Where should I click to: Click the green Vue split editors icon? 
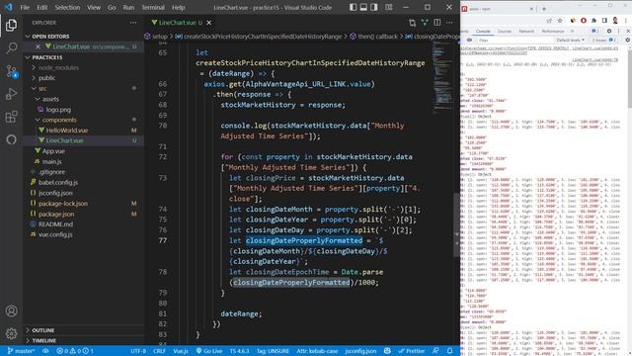pyautogui.click(x=425, y=23)
